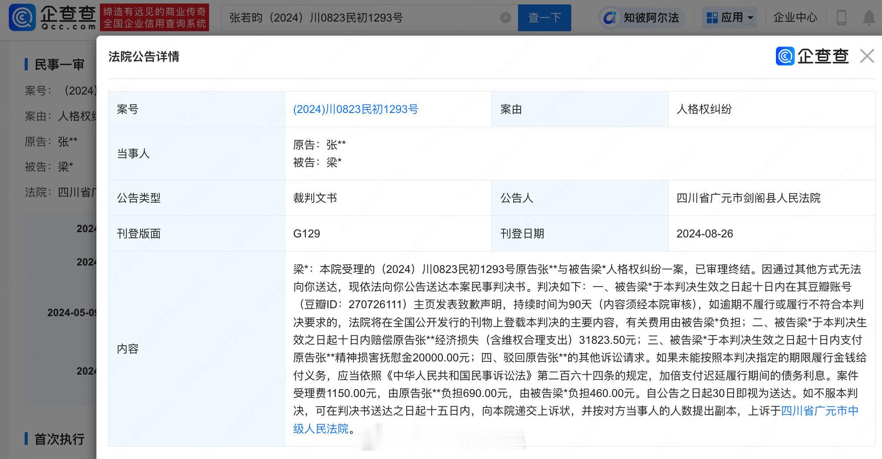The image size is (882, 459).
Task: Click the 案由 label cell in the dialog table
Action: coord(580,109)
